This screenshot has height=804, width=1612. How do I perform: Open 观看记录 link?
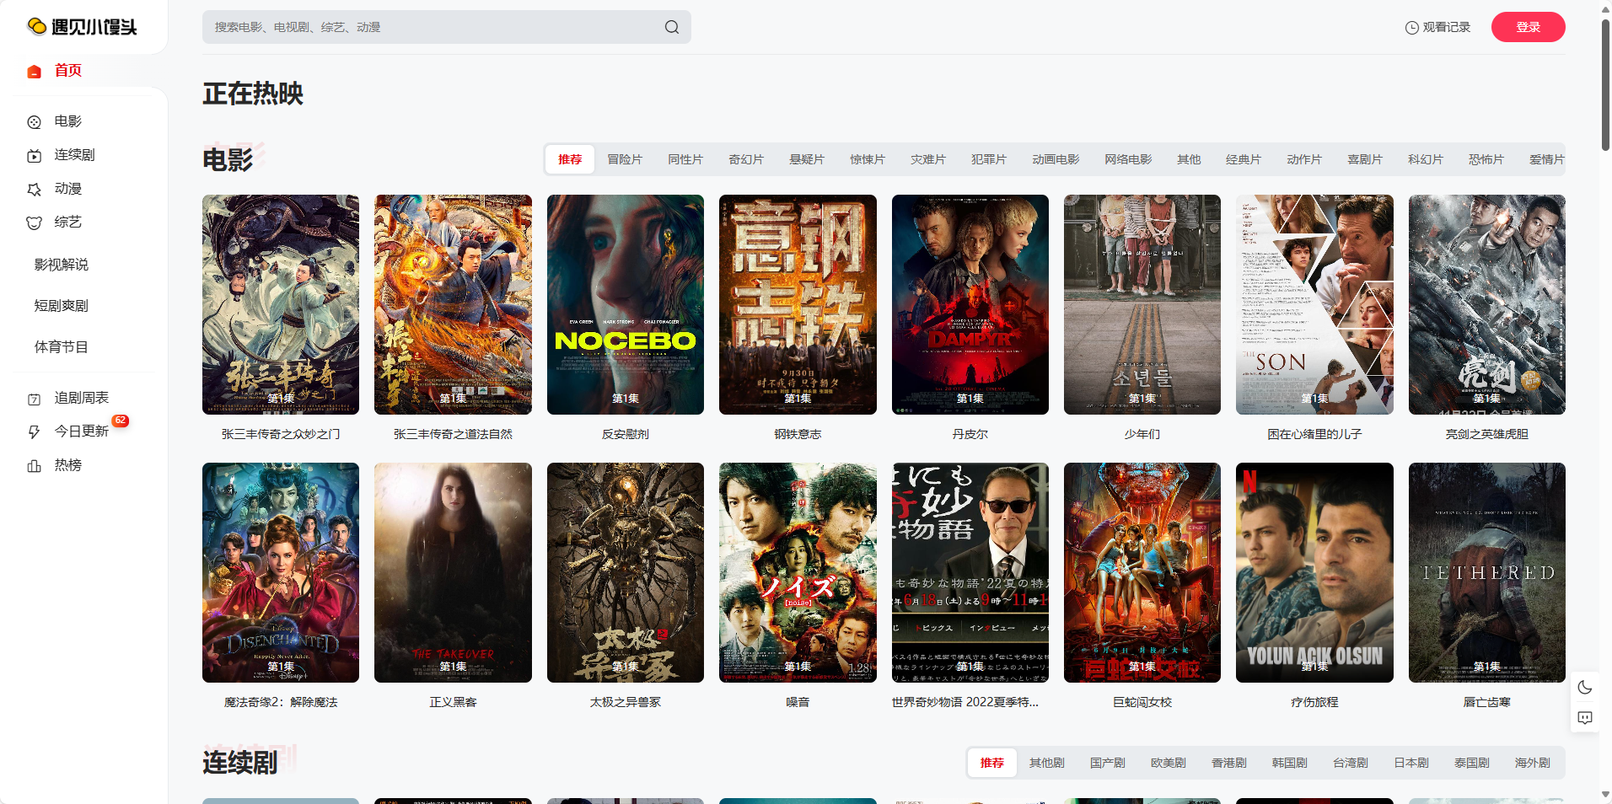1437,27
